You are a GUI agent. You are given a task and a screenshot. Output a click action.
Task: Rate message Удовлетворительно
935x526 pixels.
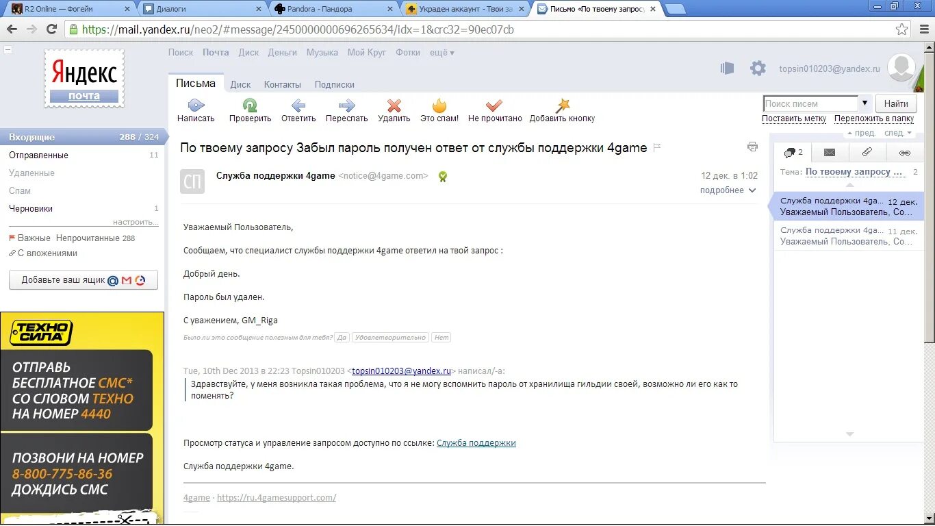pyautogui.click(x=390, y=338)
